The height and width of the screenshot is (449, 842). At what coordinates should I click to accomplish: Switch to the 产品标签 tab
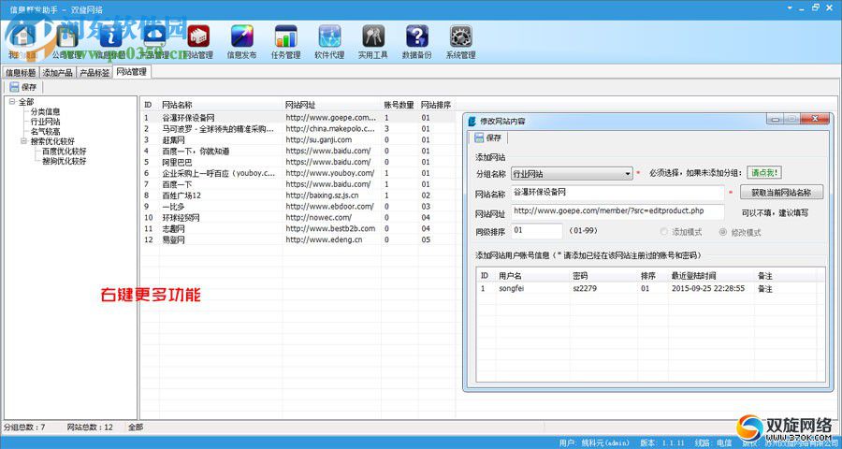click(94, 72)
